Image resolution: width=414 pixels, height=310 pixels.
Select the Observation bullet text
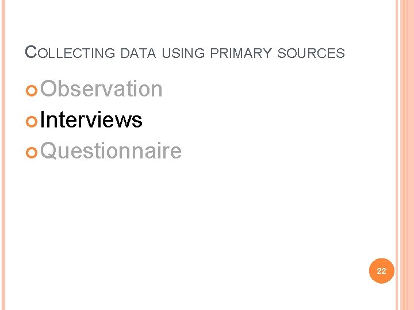pos(102,89)
